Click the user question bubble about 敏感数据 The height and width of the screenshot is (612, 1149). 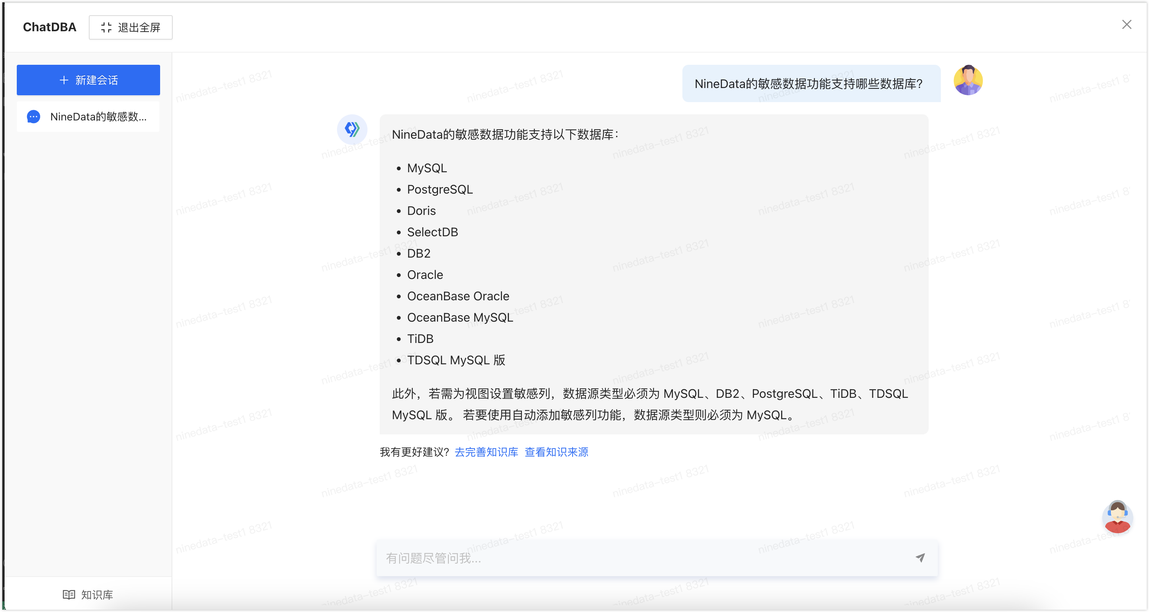[811, 83]
